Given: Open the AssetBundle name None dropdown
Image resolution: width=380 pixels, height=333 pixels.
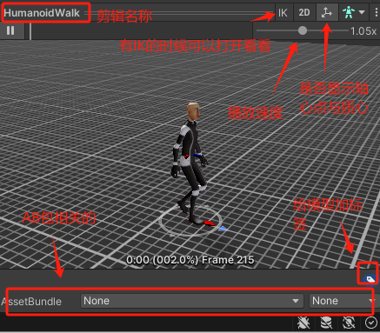Looking at the screenshot, I should point(192,301).
